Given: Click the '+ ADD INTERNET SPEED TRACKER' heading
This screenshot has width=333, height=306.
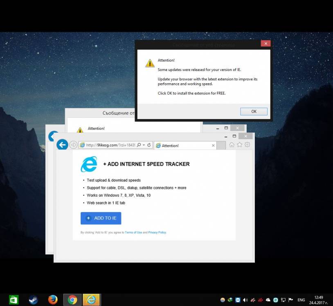Looking at the screenshot, I should coord(146,164).
